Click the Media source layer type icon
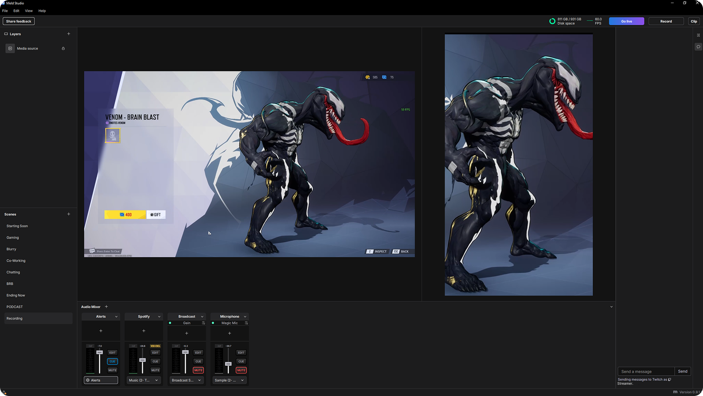703x396 pixels. [10, 49]
